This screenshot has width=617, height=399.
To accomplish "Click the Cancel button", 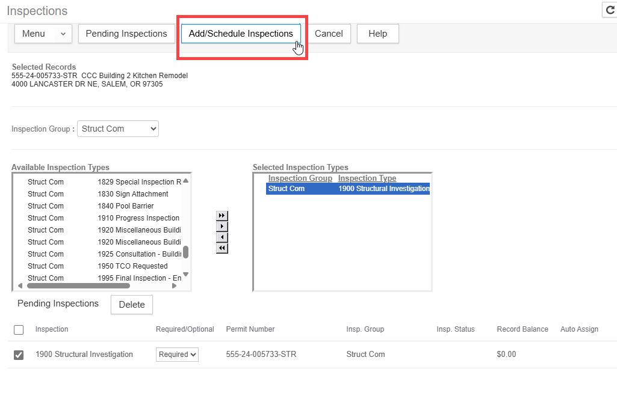I will point(329,34).
